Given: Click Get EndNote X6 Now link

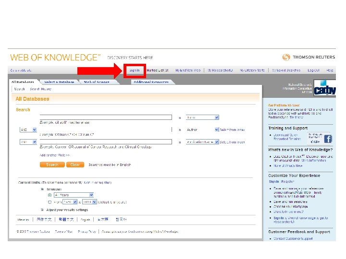Looking at the screenshot, I should coord(284,105).
